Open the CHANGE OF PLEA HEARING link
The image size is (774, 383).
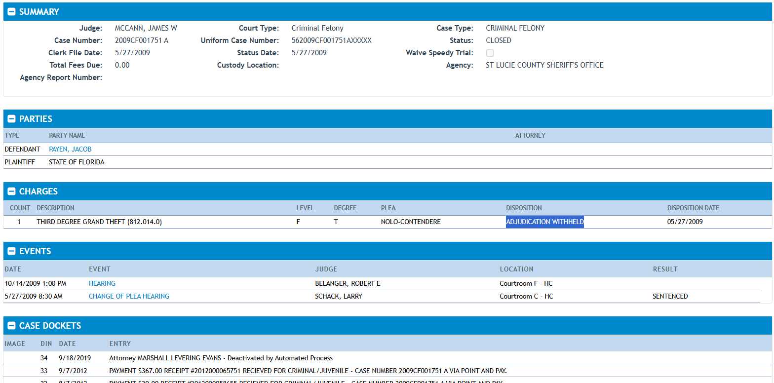click(129, 296)
